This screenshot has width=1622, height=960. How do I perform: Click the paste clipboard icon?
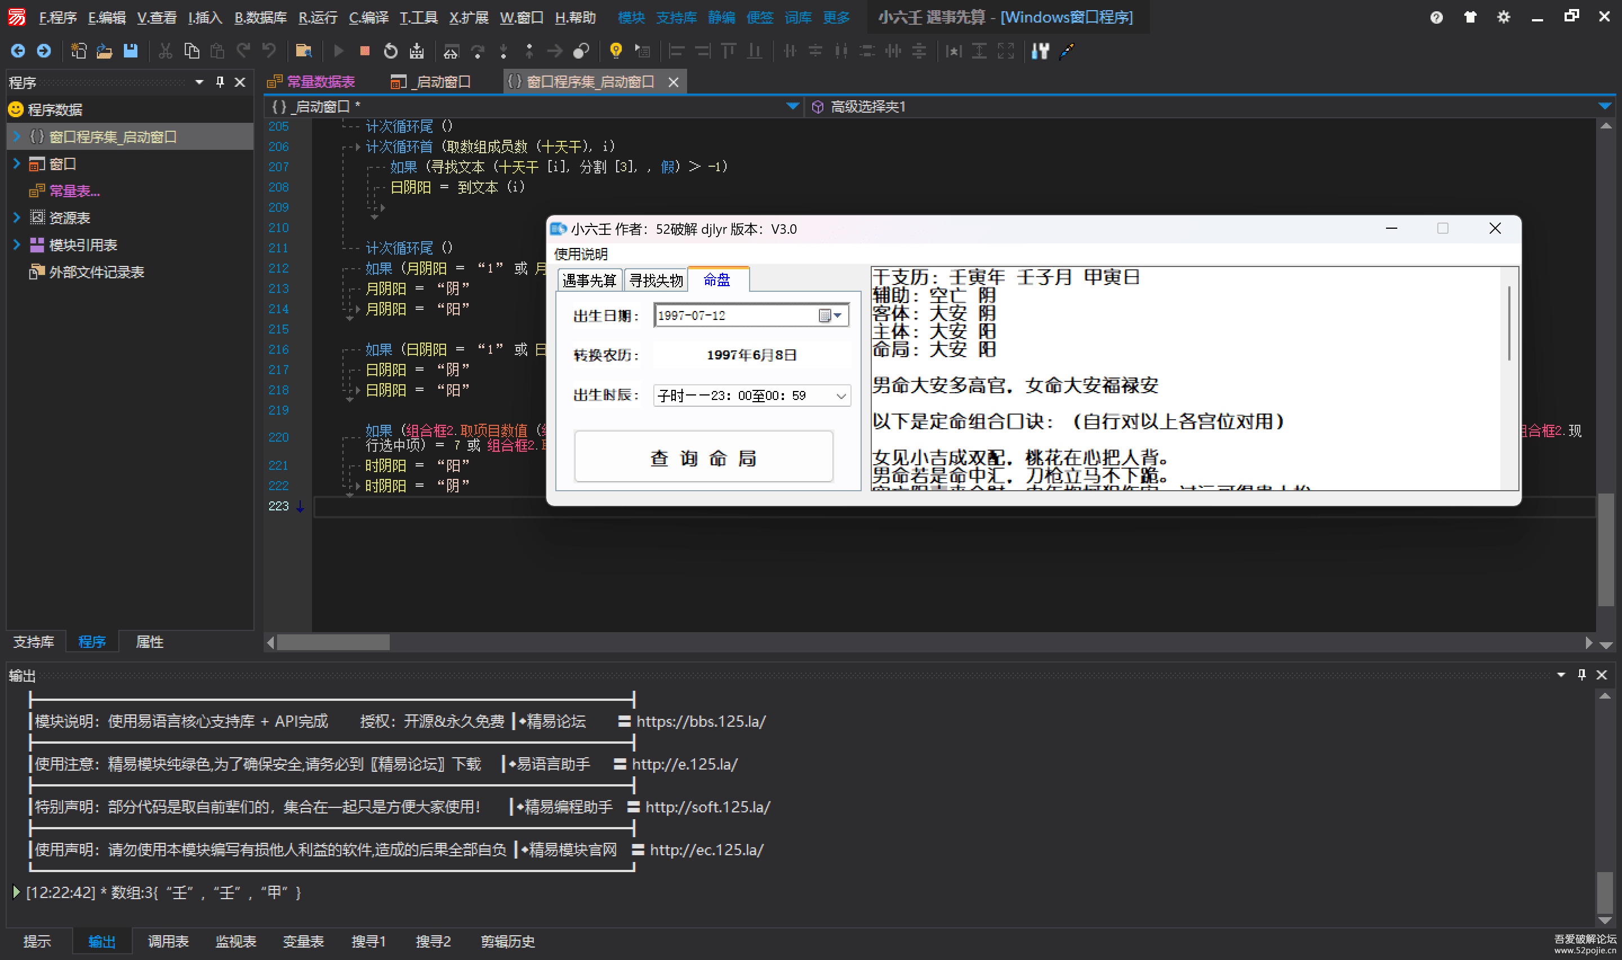(x=217, y=51)
